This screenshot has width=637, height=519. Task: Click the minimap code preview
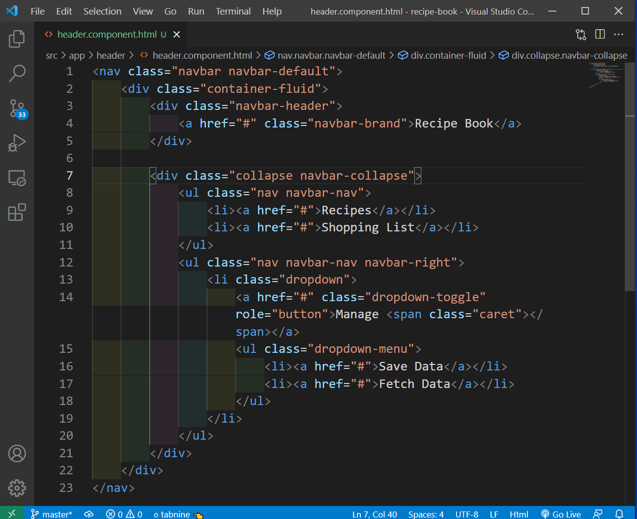coord(606,75)
